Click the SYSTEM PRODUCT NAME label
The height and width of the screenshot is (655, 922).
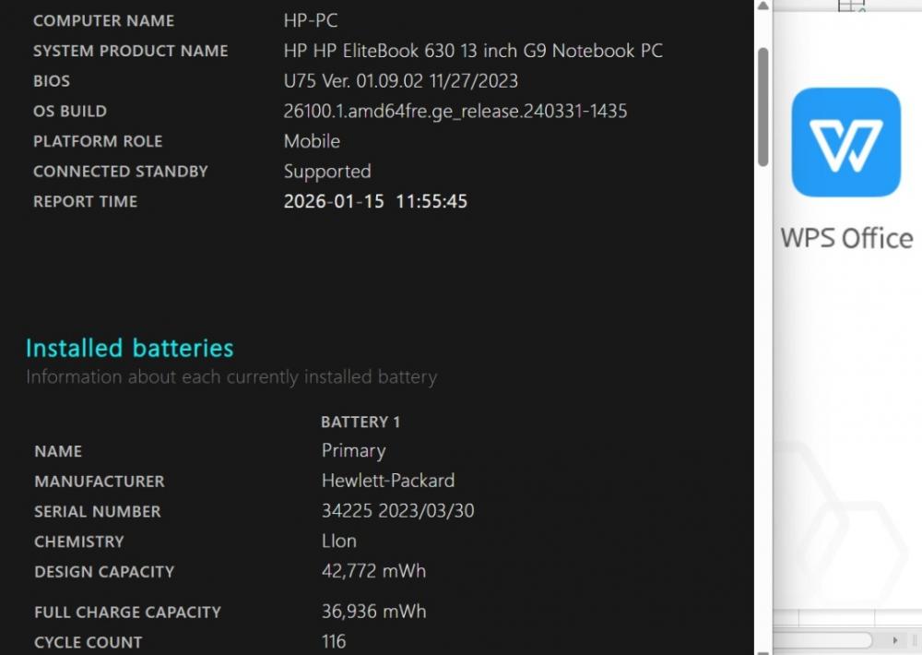(x=131, y=51)
